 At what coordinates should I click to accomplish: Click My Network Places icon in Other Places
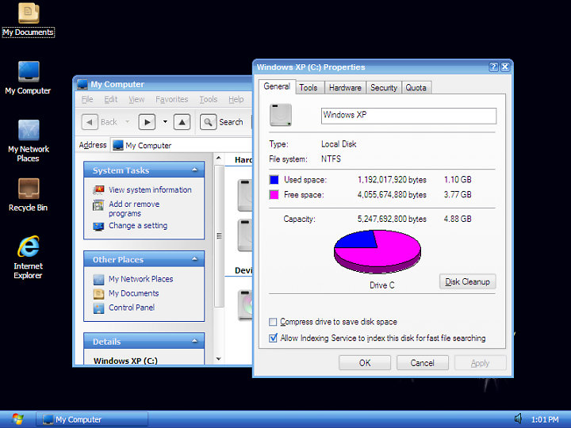click(98, 279)
